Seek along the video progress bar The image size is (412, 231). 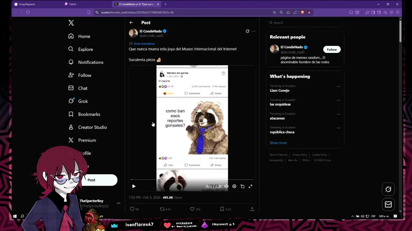[x=192, y=180]
